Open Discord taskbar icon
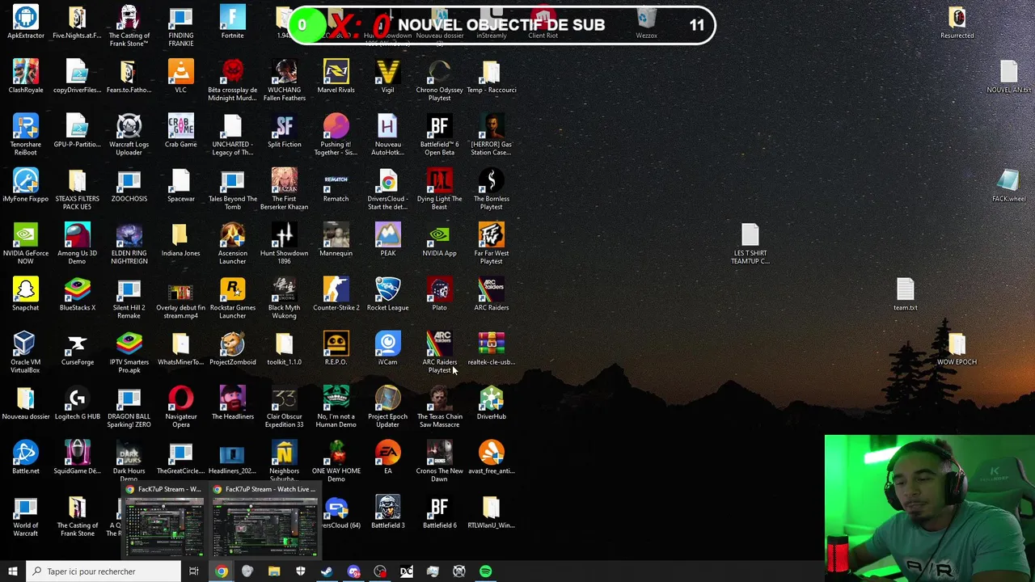Viewport: 1035px width, 582px height. (x=353, y=571)
